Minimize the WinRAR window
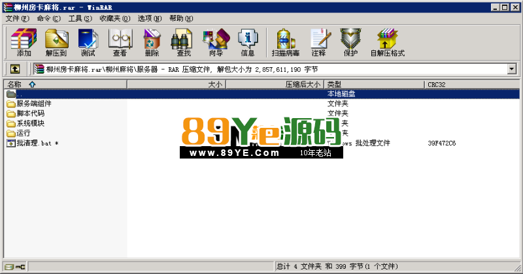 (x=496, y=7)
